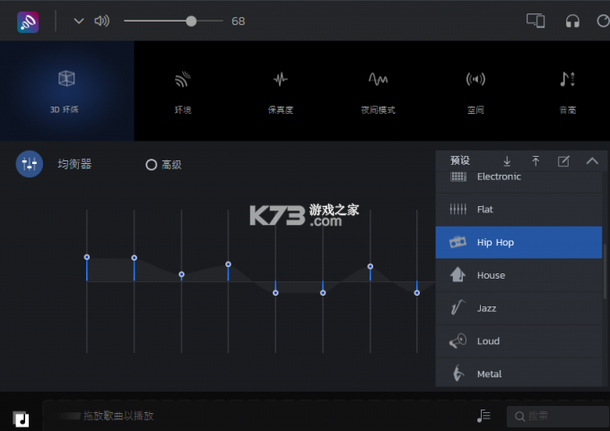
Task: Click the edit preset pencil icon
Action: click(563, 161)
